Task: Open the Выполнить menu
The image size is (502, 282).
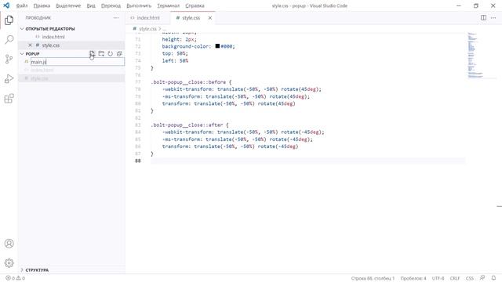Action: 139,5
